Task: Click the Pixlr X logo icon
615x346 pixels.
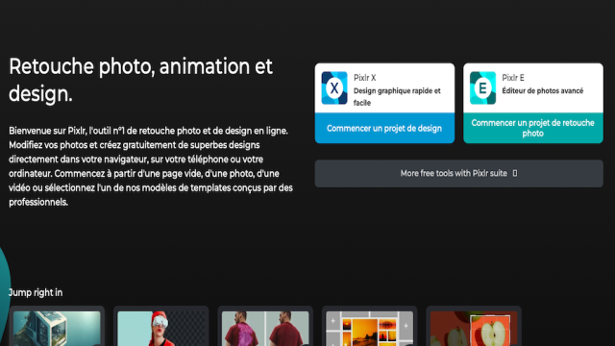Action: tap(334, 87)
